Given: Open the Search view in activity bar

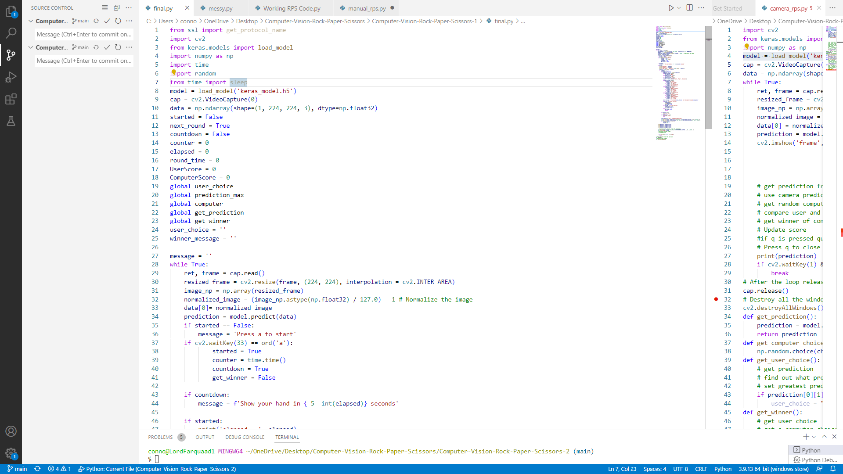Looking at the screenshot, I should [11, 33].
